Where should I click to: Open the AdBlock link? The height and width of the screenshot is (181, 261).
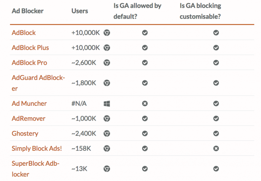(24, 33)
